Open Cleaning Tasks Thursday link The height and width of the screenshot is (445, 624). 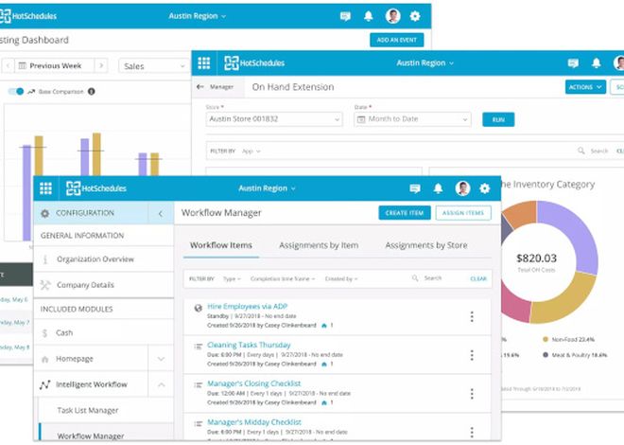coord(249,345)
